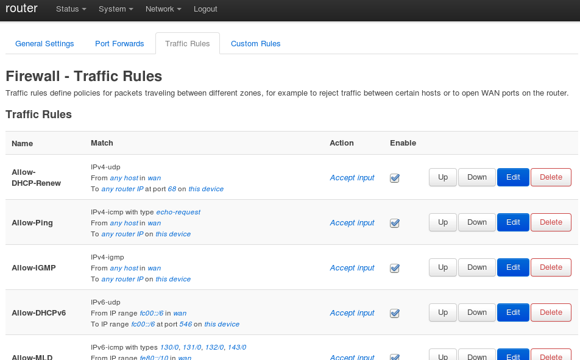The image size is (580, 360).
Task: Click 'this device' link in Allow-IGMP row
Action: 173,280
